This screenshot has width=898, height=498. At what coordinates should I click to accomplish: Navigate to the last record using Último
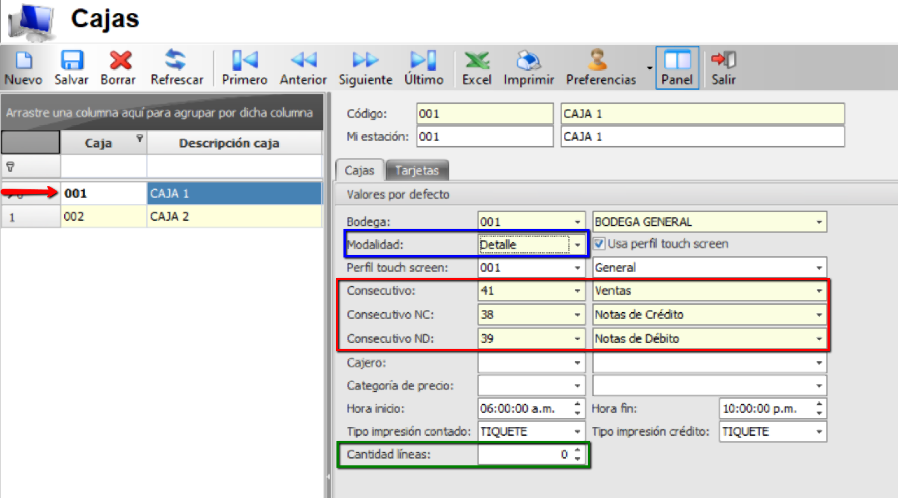coord(423,66)
